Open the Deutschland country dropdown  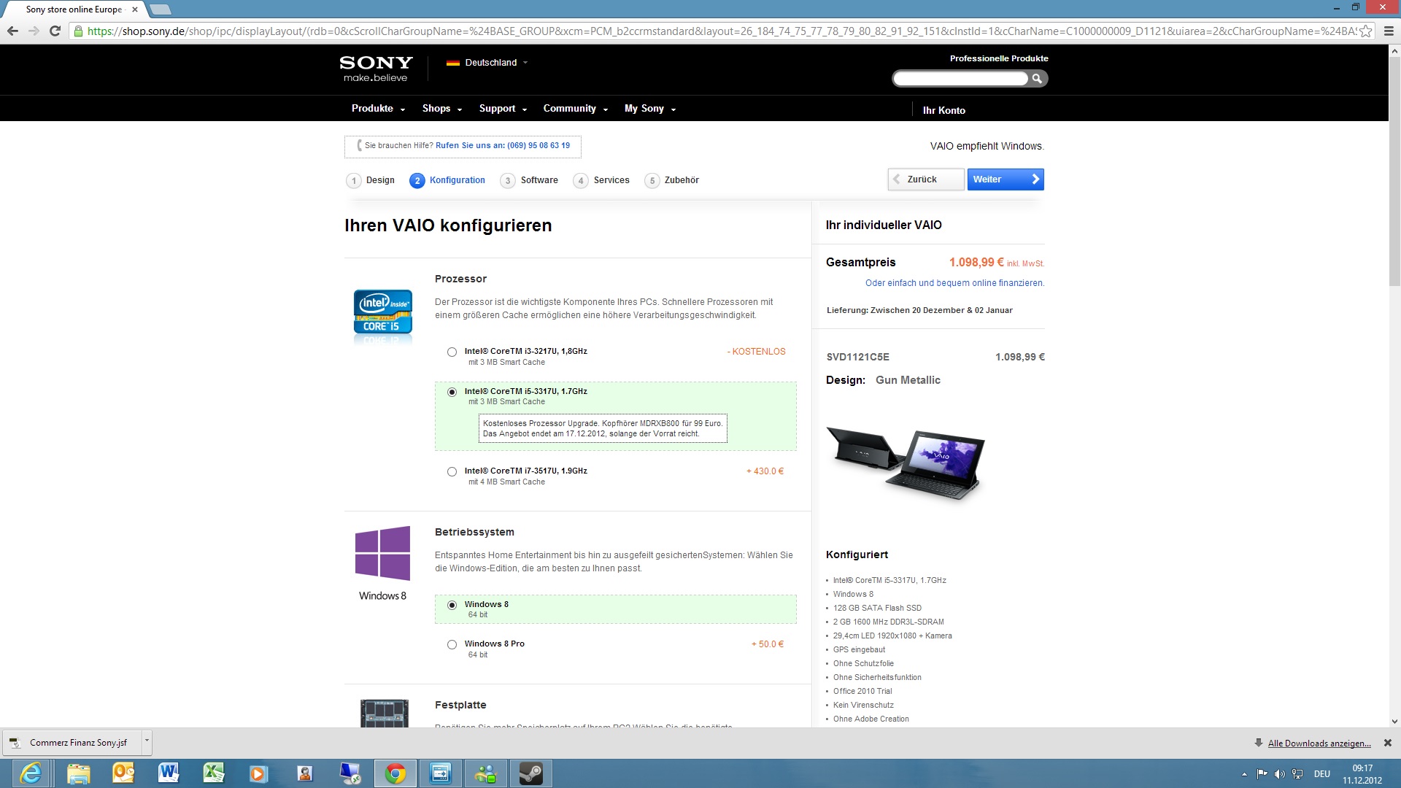point(487,63)
